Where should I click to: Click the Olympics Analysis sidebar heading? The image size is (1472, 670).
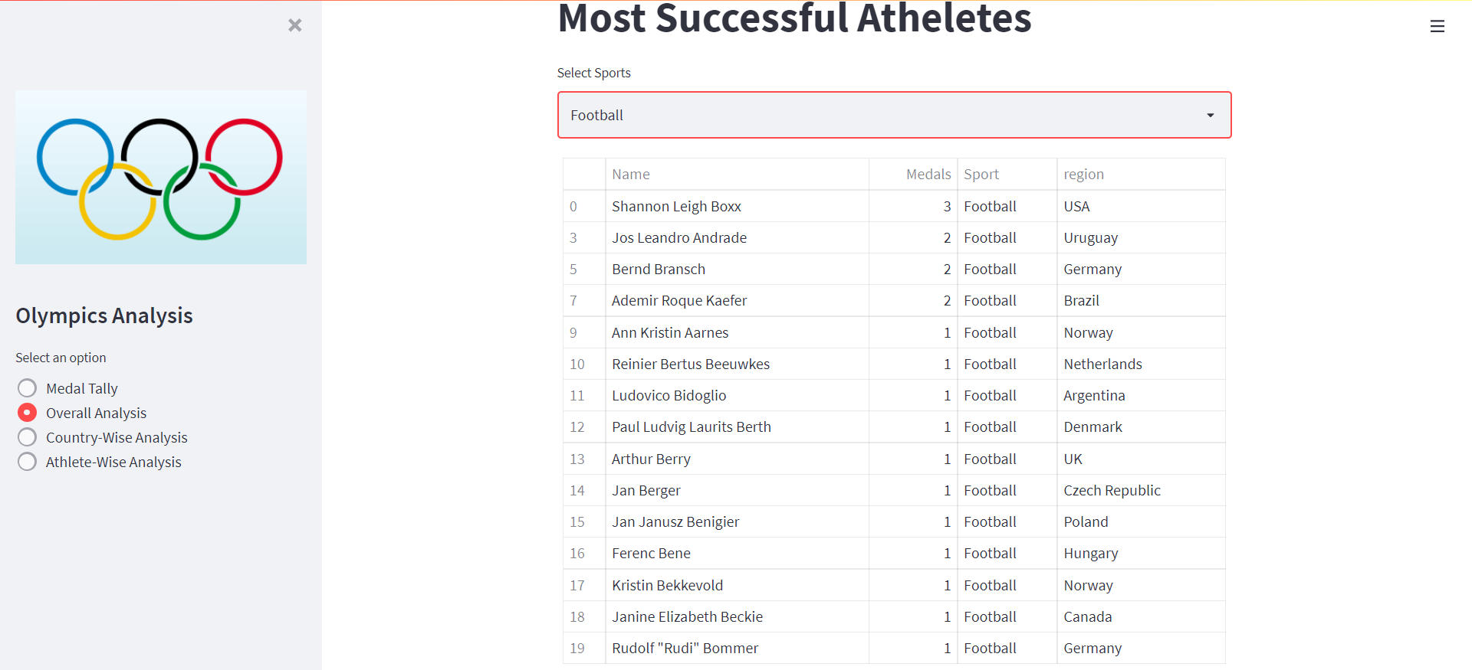point(103,315)
